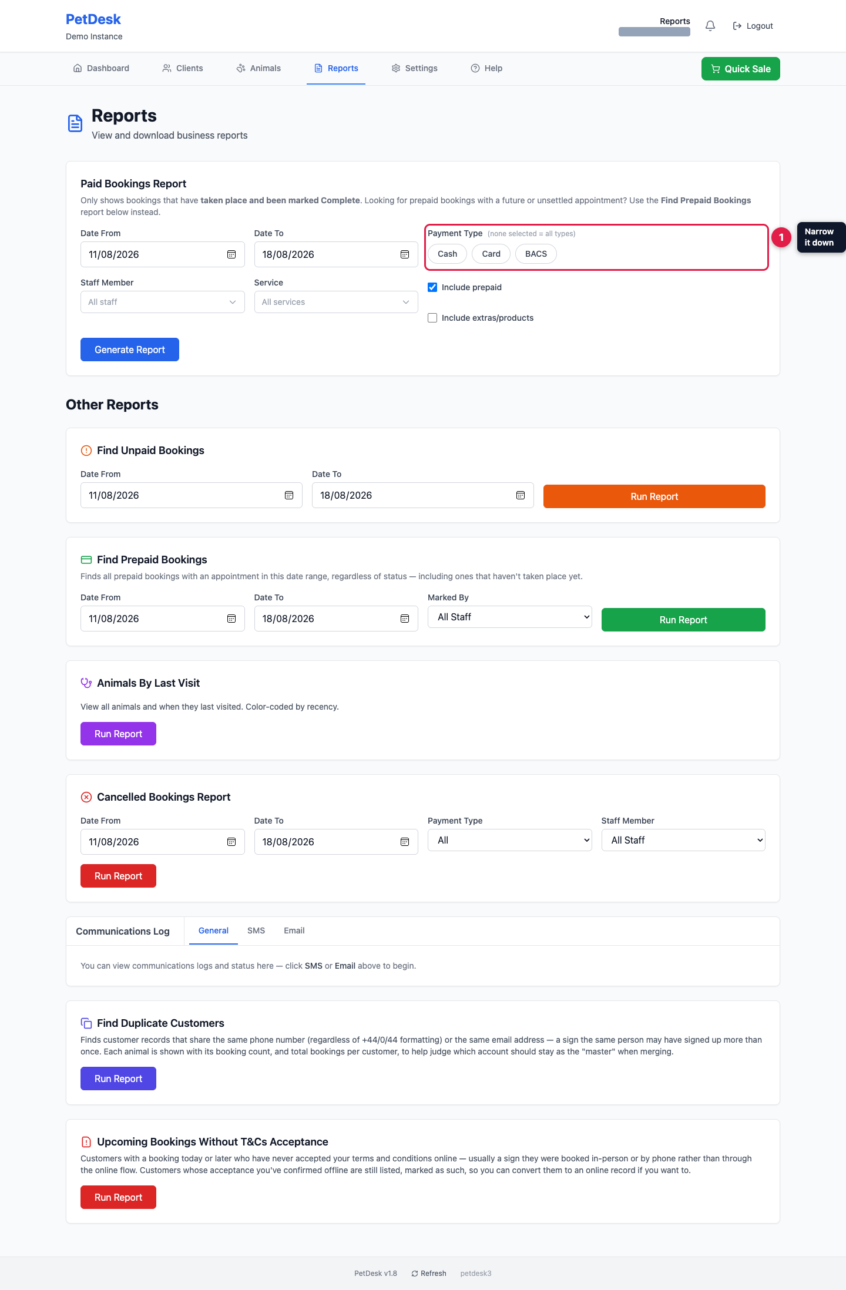This screenshot has width=846, height=1290.
Task: Start a Quick Sale
Action: tap(741, 69)
